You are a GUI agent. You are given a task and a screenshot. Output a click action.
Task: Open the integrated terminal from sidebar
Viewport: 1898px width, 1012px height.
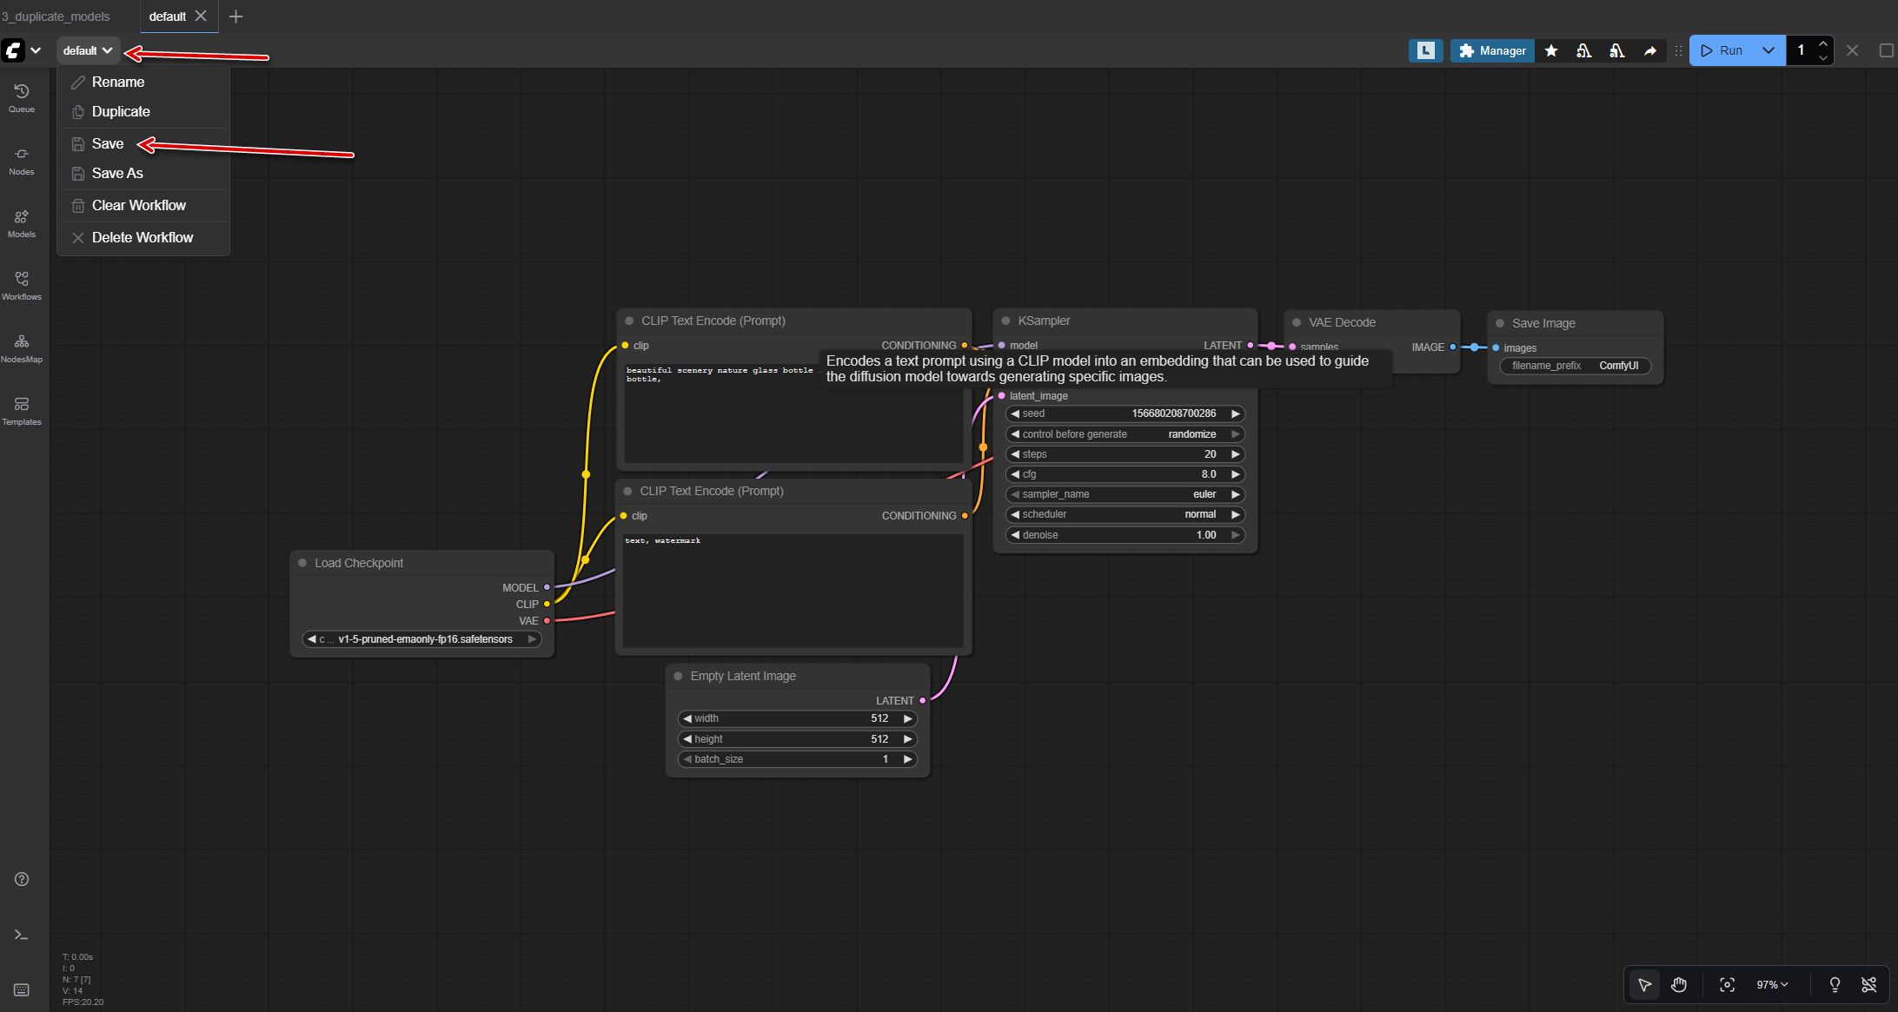pyautogui.click(x=21, y=934)
